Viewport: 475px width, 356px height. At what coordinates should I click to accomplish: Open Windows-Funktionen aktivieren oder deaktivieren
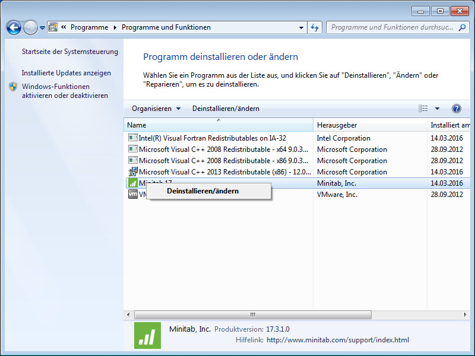click(x=65, y=91)
